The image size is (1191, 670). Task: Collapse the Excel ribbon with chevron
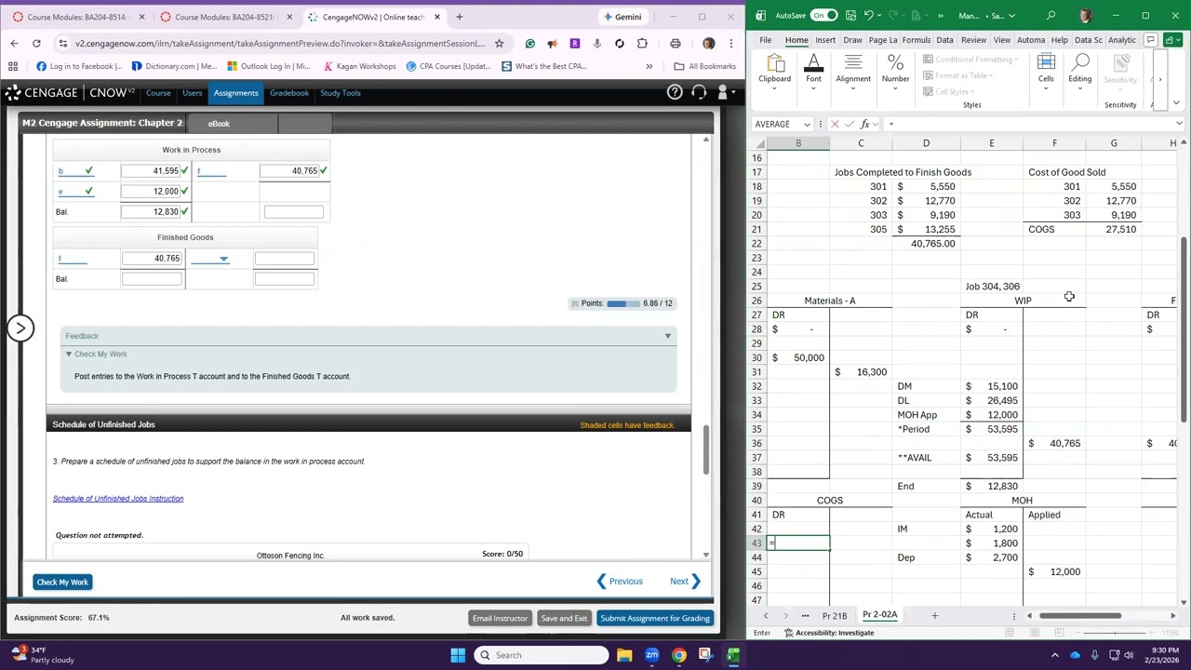coord(1177,103)
